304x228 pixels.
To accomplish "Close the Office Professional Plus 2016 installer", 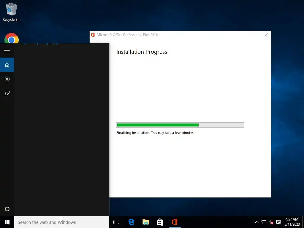I will tap(266, 35).
